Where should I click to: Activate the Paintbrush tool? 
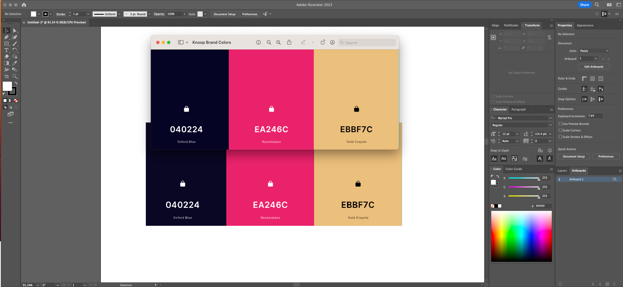point(15,44)
